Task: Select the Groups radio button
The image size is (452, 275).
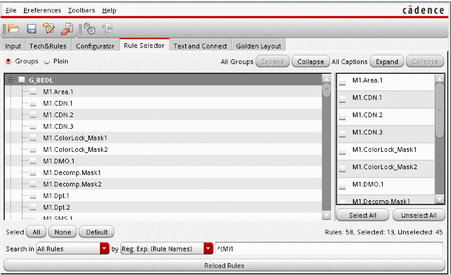Action: [8, 61]
